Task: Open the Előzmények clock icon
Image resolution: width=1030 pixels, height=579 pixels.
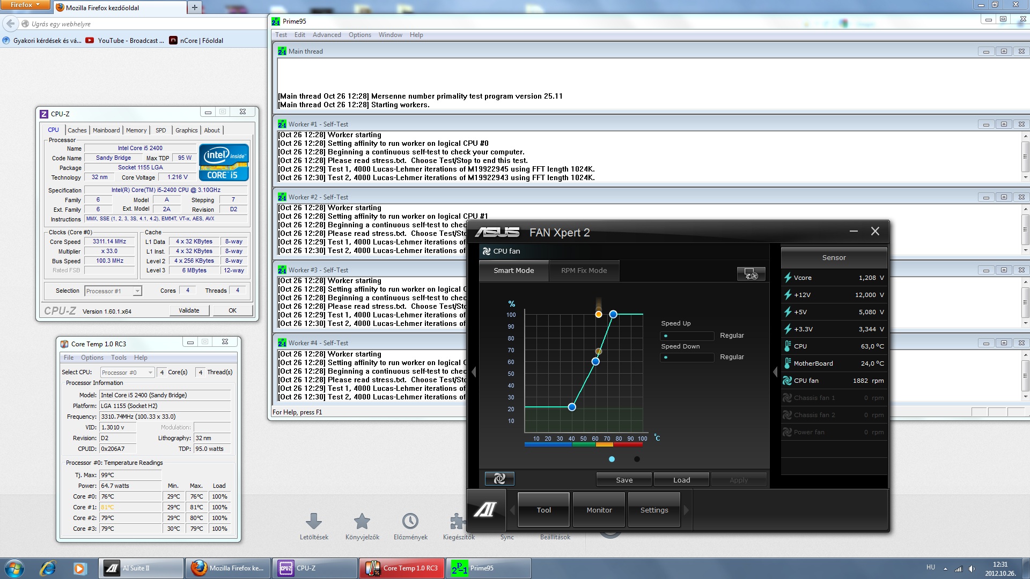Action: [410, 521]
